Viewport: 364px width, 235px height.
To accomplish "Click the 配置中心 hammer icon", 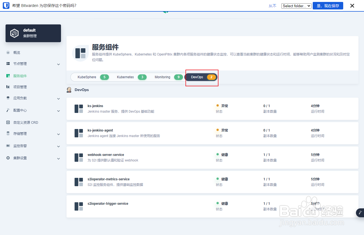I will tap(8, 110).
